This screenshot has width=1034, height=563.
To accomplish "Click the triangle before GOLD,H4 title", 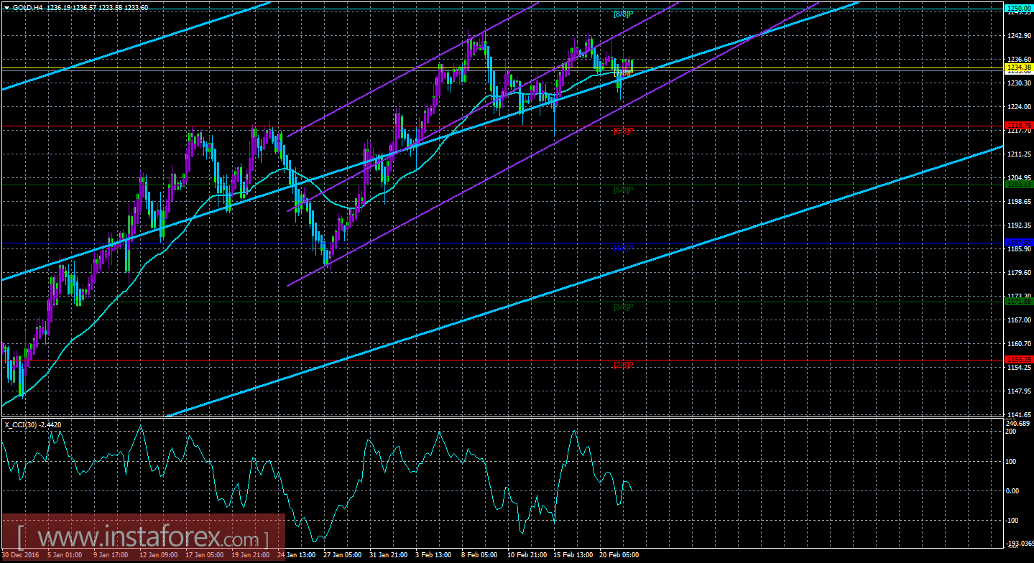I will (6, 6).
